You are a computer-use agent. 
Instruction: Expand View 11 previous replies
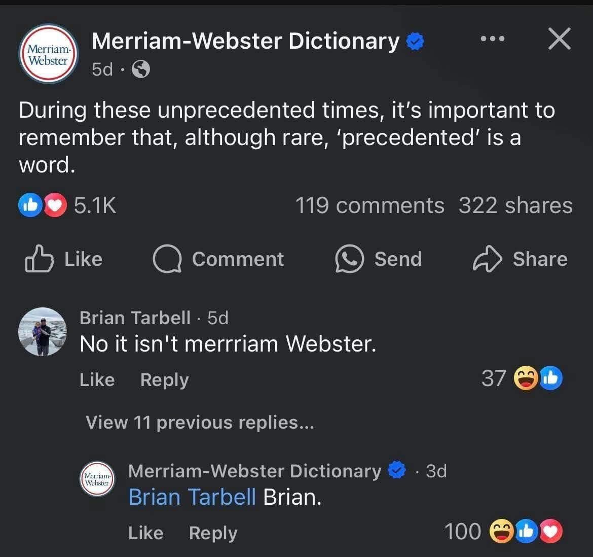coord(200,422)
